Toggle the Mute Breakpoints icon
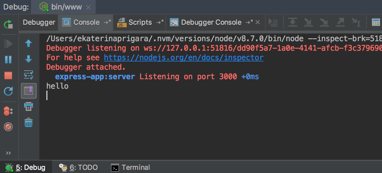This screenshot has width=382, height=173. tap(8, 127)
